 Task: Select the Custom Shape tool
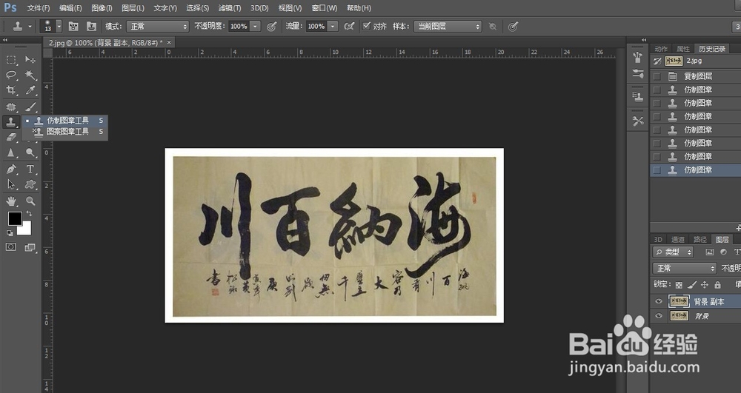click(30, 184)
